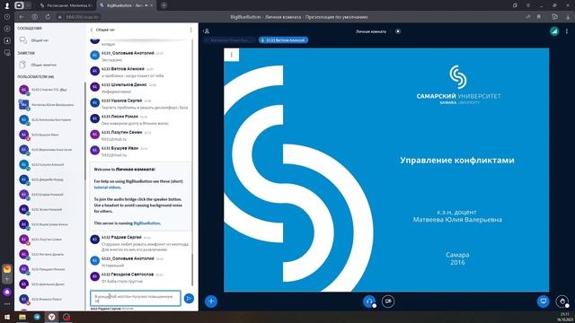Bookmark the page with bookmark icon

(x=539, y=17)
